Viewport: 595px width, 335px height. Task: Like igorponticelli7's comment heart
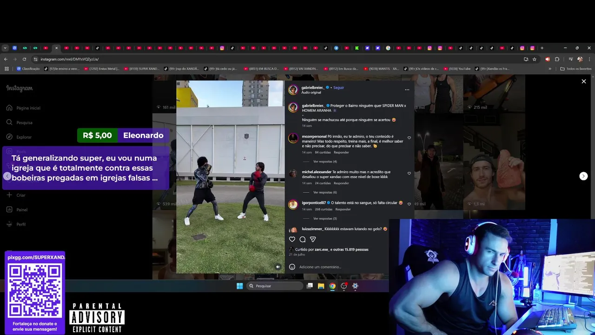point(409,204)
